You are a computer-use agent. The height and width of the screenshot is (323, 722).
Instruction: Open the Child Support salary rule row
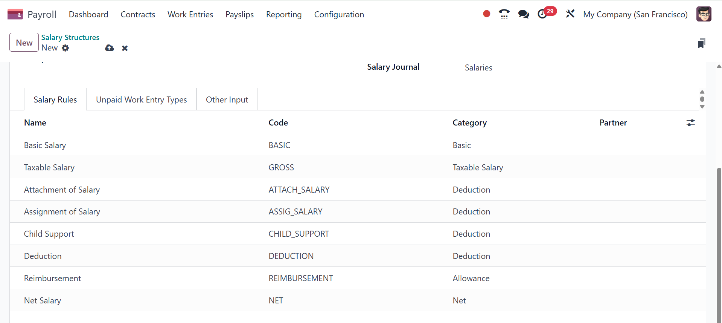[x=49, y=234]
